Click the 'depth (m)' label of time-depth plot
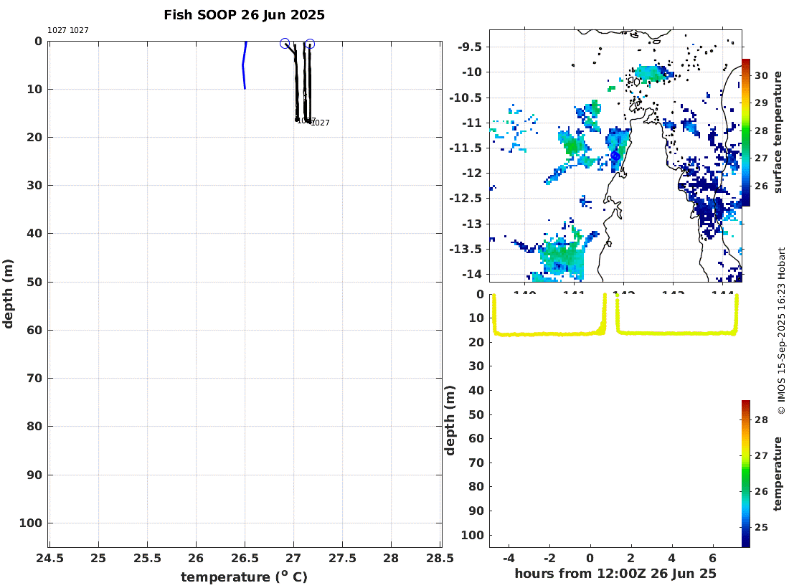Screen dimensions: 789x588 point(450,420)
